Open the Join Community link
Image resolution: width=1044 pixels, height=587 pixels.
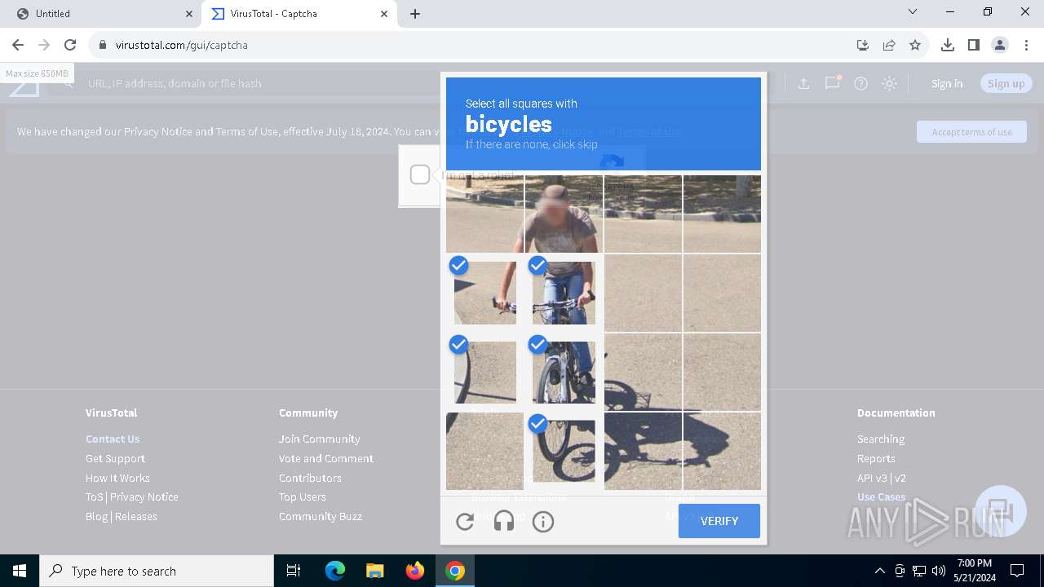pyautogui.click(x=319, y=439)
